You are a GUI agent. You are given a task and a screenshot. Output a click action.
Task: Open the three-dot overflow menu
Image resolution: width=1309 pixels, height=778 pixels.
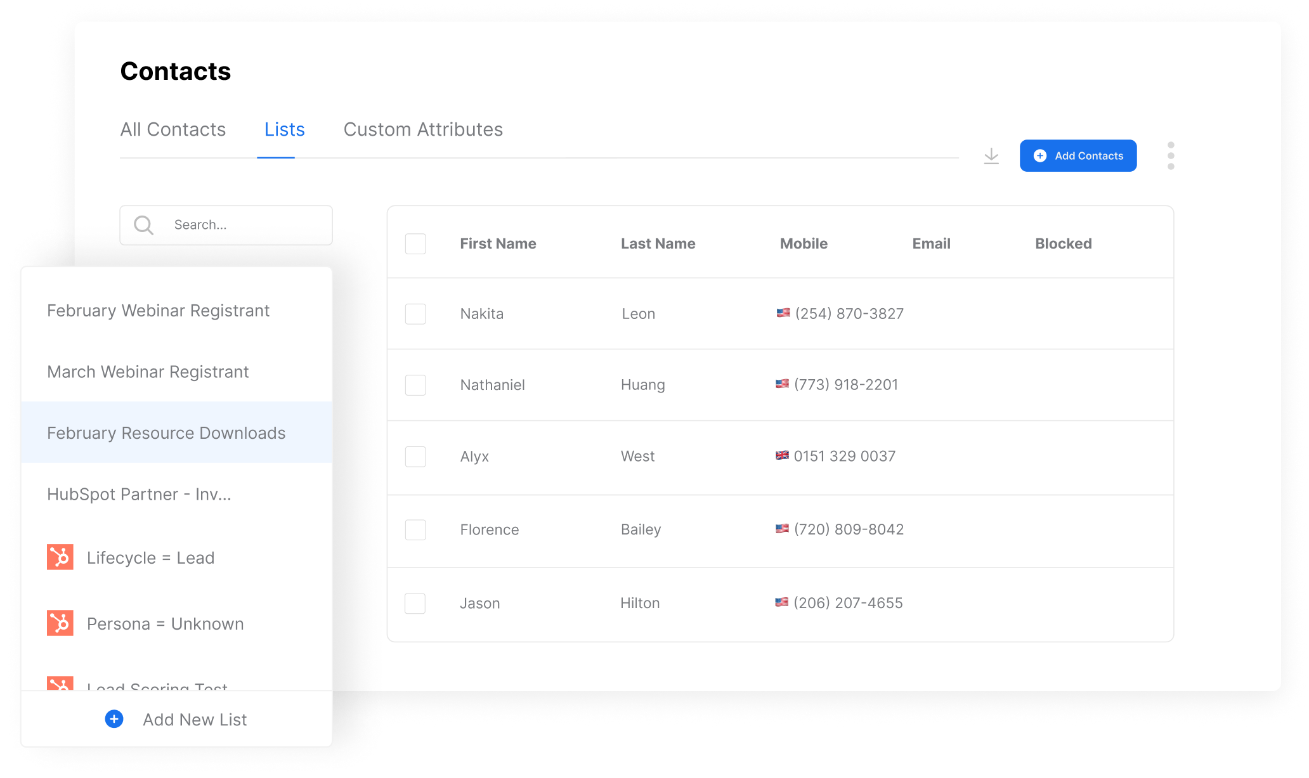click(1170, 155)
